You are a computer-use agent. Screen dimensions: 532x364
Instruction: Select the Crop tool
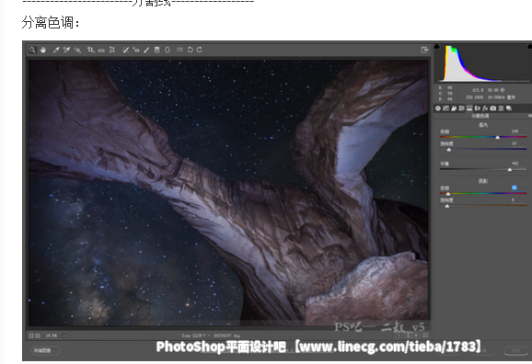(x=90, y=50)
